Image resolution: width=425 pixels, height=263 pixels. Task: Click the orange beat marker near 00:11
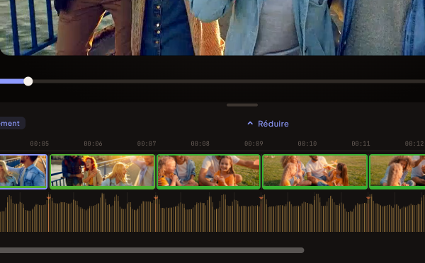click(x=368, y=198)
